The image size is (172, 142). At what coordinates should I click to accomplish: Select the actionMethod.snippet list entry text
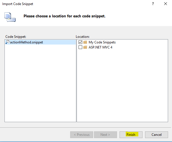[x=26, y=42]
